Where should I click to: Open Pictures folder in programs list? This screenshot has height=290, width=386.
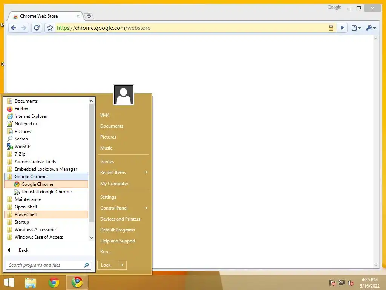click(46, 131)
